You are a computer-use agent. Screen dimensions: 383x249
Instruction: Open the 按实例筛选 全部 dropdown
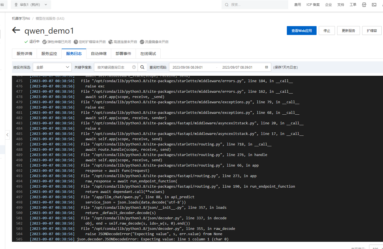point(52,67)
